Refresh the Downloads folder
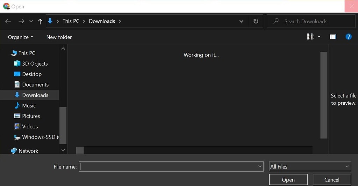The height and width of the screenshot is (186, 358). click(256, 21)
